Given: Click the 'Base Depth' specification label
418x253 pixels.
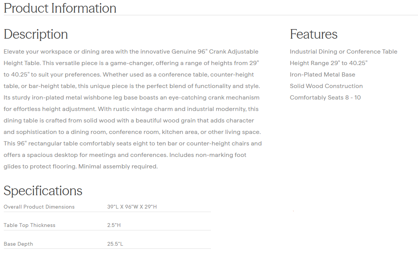Looking at the screenshot, I should tap(18, 244).
